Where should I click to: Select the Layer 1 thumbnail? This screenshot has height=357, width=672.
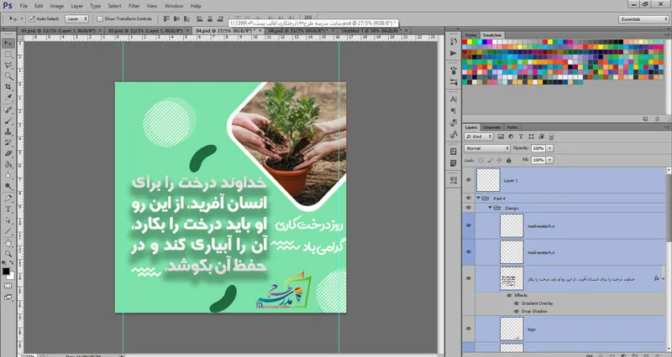488,180
